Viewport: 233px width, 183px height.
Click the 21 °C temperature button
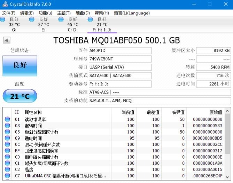[19, 96]
